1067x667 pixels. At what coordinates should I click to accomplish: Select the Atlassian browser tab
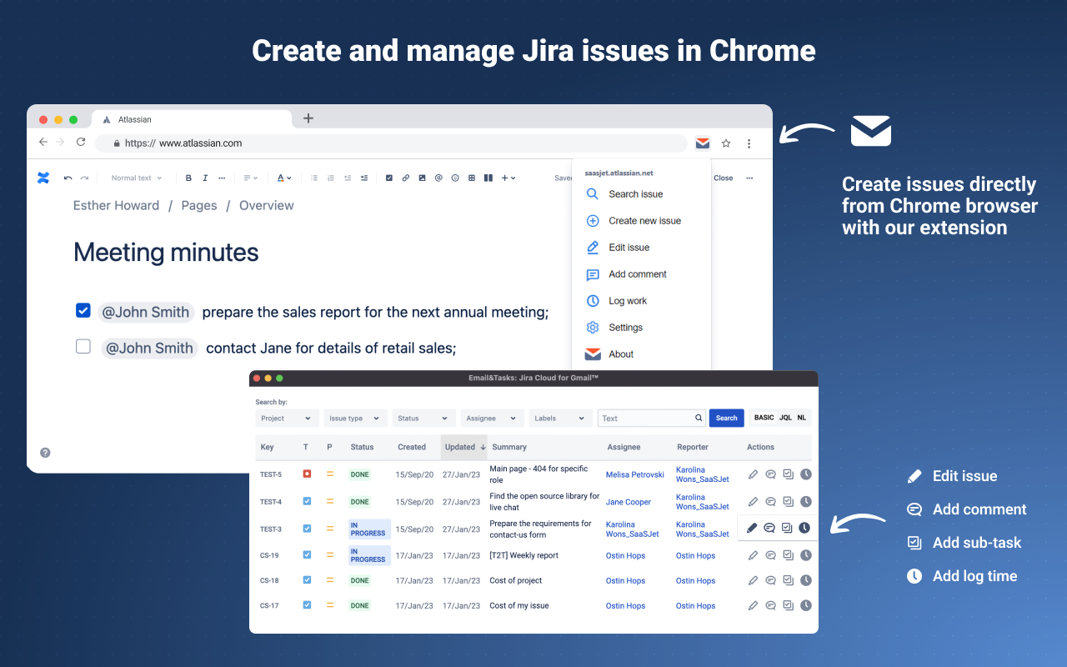192,119
